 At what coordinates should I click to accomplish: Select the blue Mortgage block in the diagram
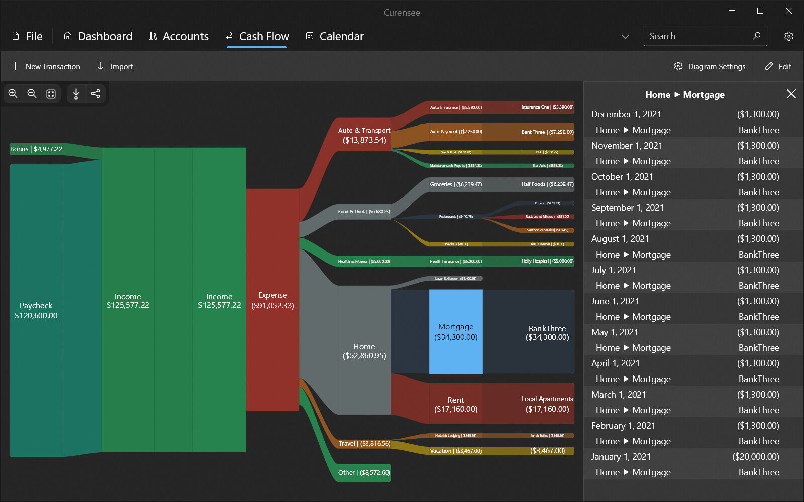(x=456, y=331)
